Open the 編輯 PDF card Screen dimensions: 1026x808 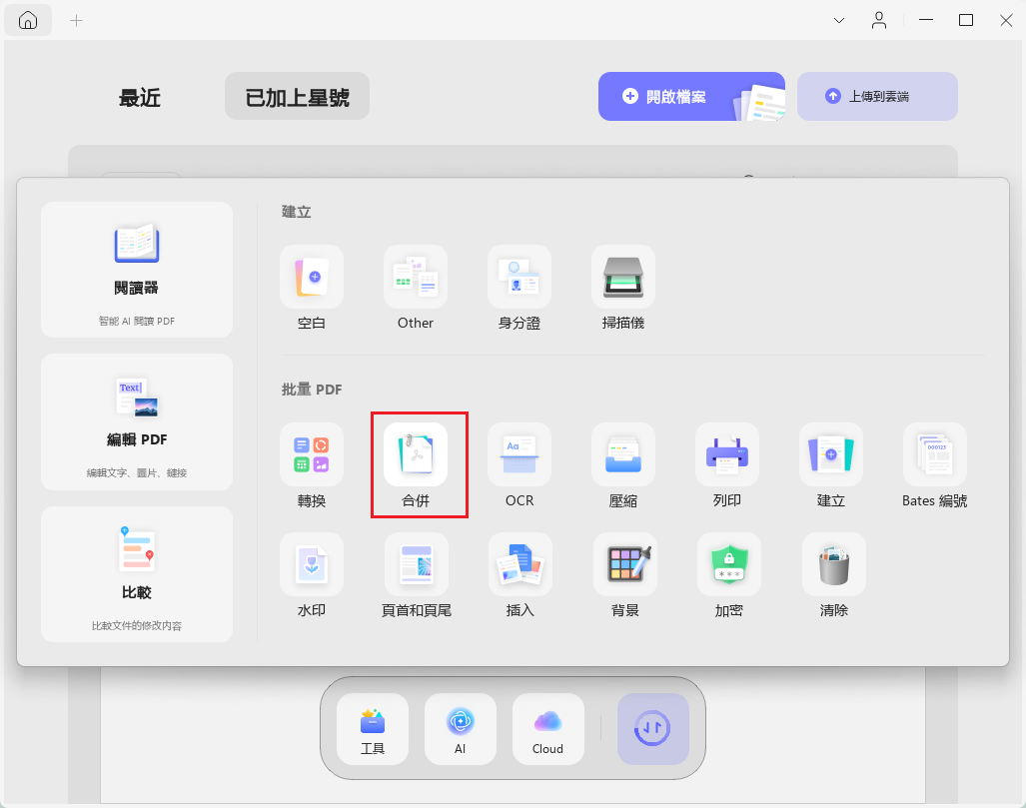[137, 422]
